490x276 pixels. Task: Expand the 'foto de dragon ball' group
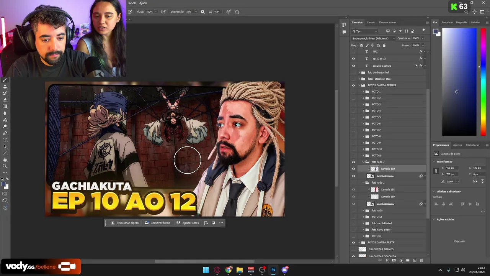[x=359, y=72]
